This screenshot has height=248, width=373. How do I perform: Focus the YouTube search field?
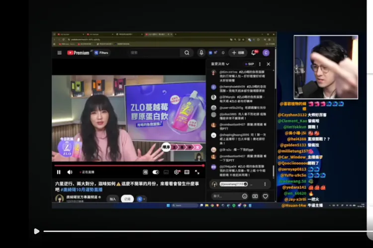[x=155, y=53]
